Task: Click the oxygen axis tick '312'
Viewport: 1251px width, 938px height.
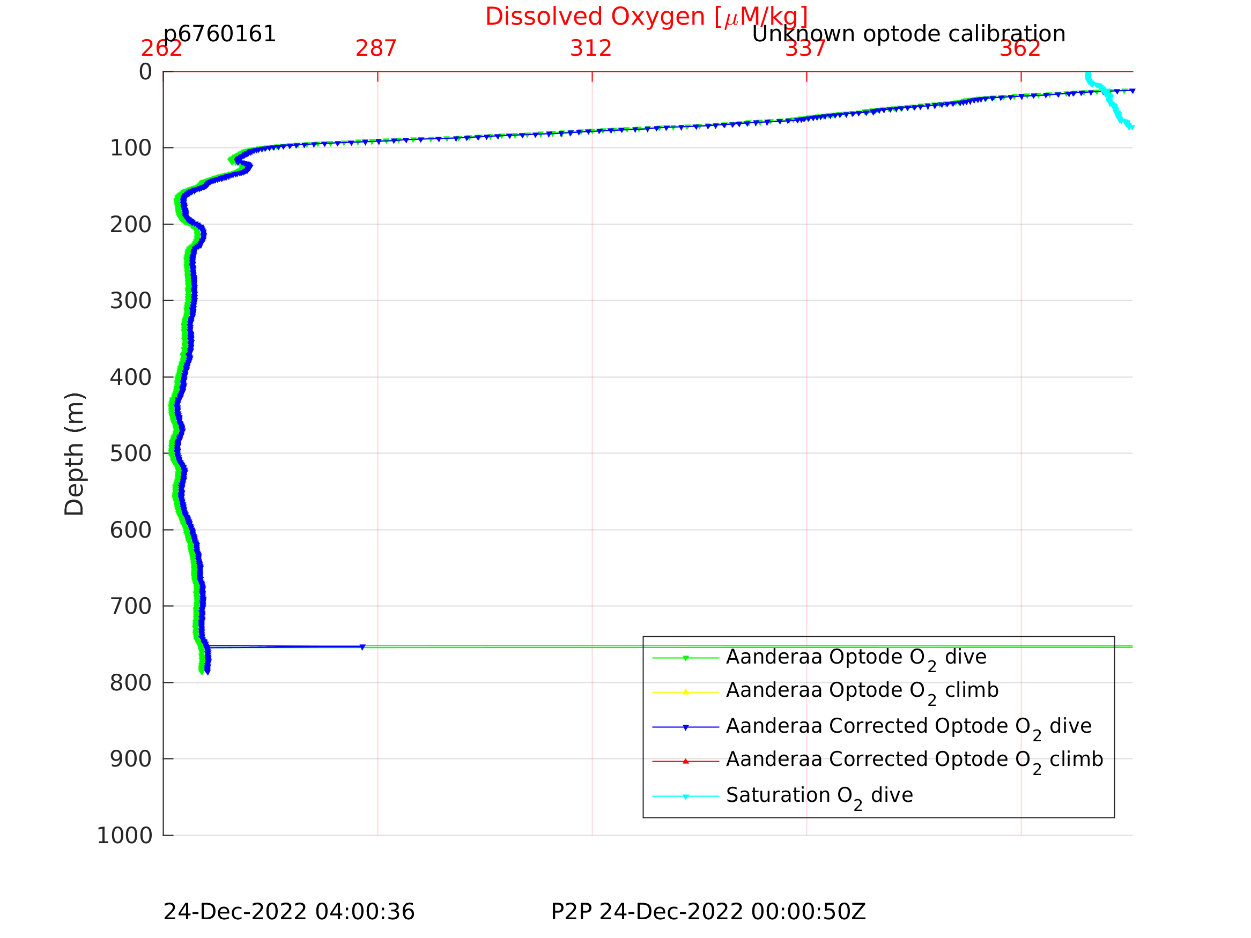Action: click(591, 49)
